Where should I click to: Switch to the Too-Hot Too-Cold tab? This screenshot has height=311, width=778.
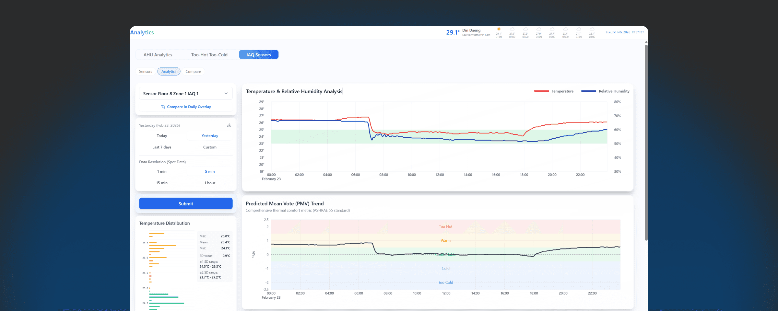coord(209,55)
